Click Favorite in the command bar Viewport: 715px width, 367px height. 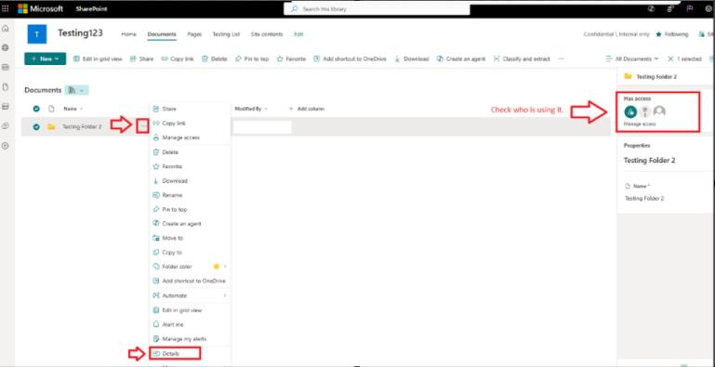coord(291,59)
